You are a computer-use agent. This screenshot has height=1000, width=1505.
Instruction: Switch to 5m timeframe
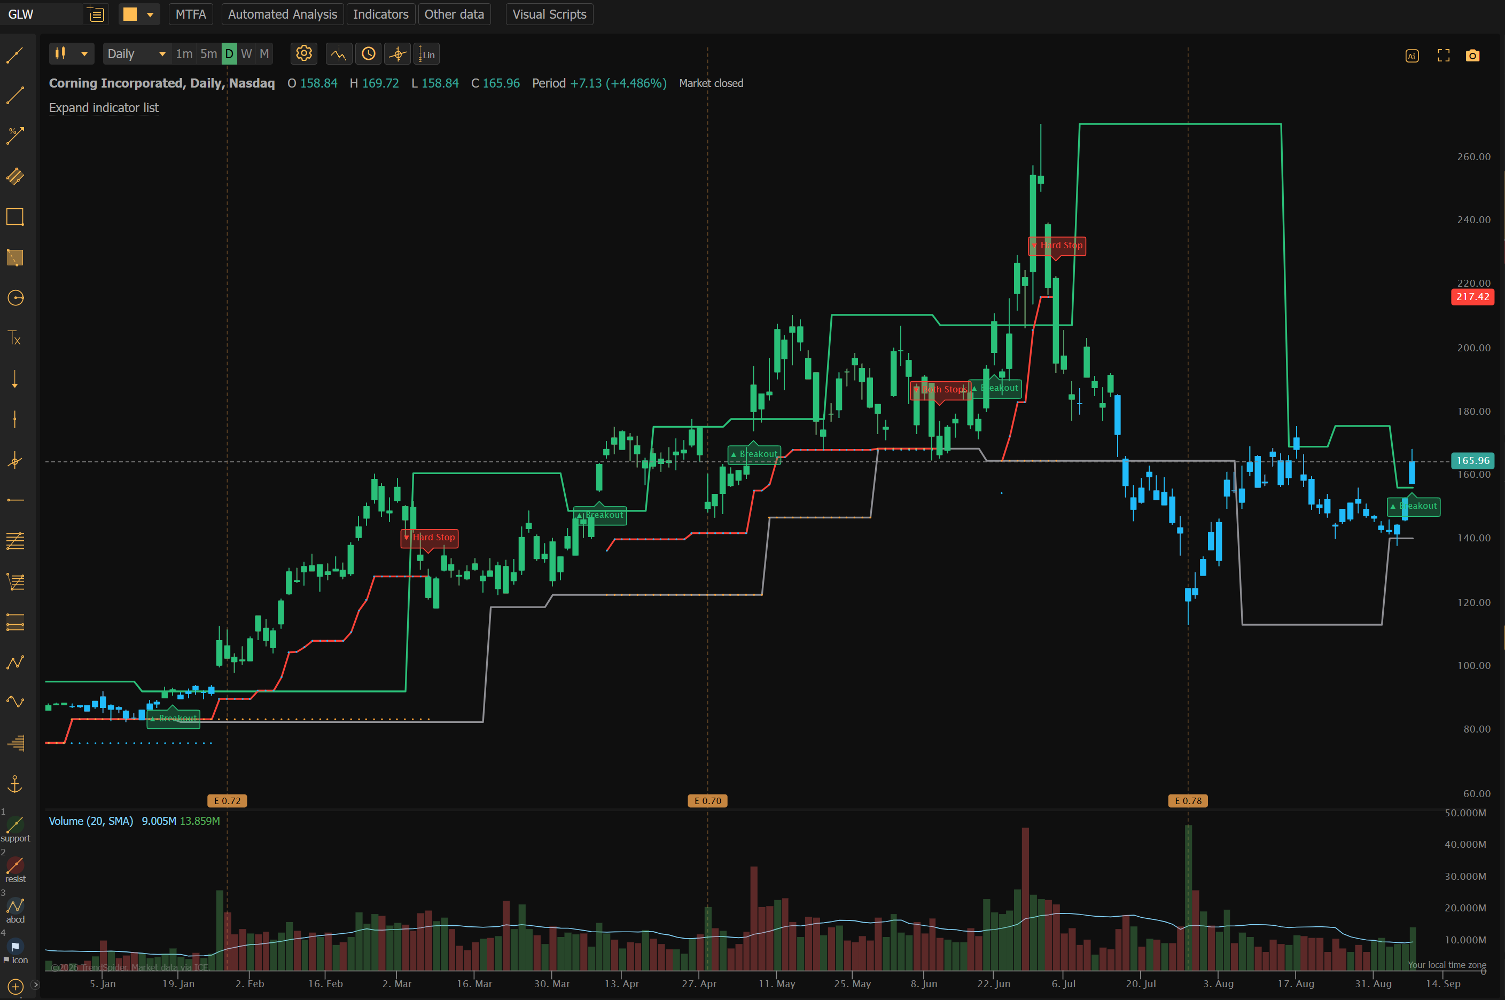208,53
